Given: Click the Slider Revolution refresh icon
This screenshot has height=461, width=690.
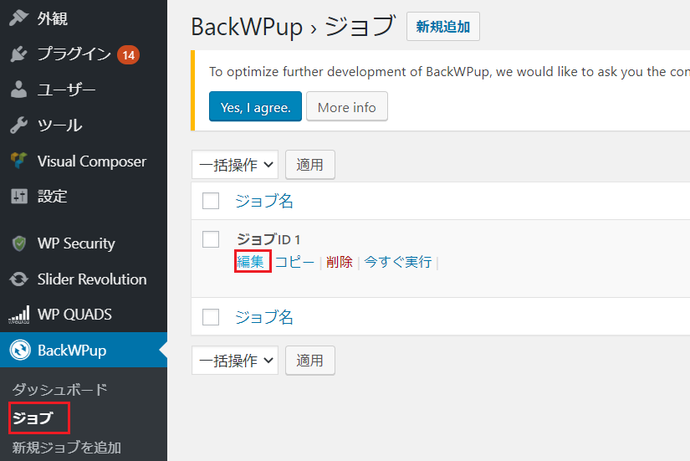Looking at the screenshot, I should pos(19,279).
